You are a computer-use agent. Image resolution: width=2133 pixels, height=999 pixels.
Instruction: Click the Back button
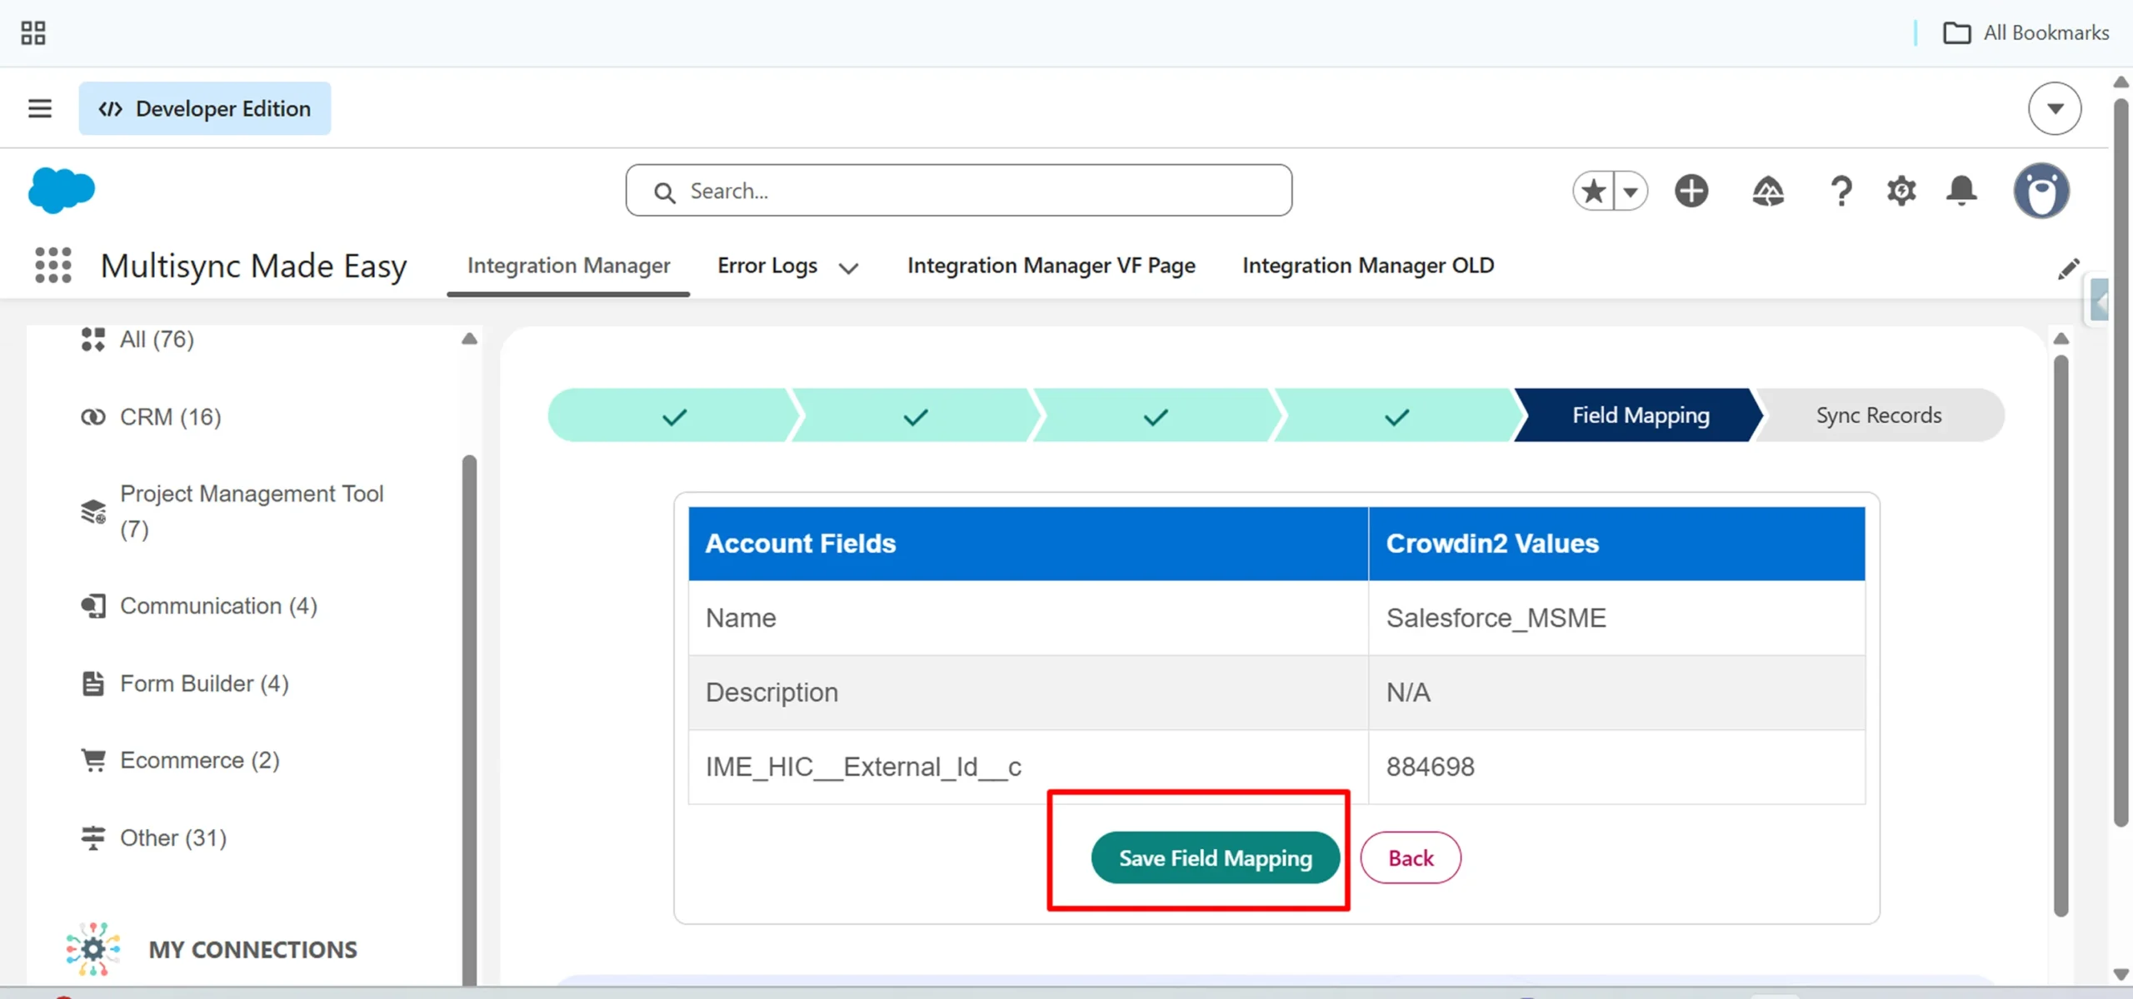[x=1411, y=857]
